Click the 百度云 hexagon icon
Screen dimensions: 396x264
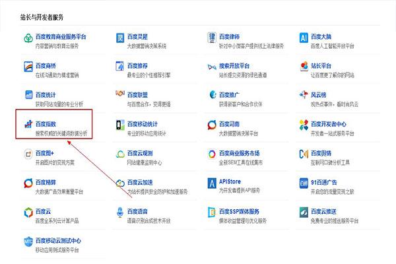point(28,213)
